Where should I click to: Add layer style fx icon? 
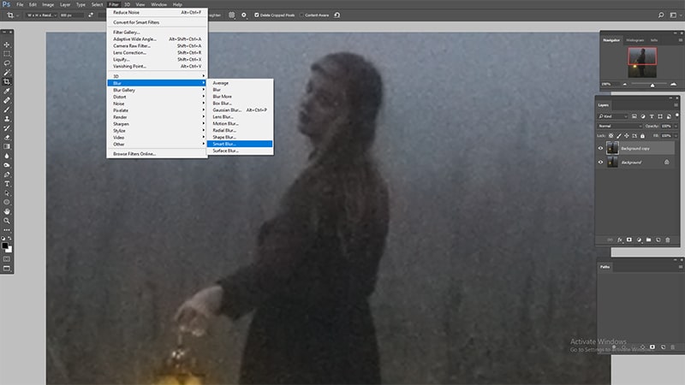[x=619, y=240]
